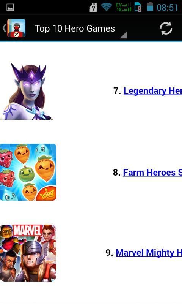
Task: Tap the SIM card alert icon
Action: [138, 7]
